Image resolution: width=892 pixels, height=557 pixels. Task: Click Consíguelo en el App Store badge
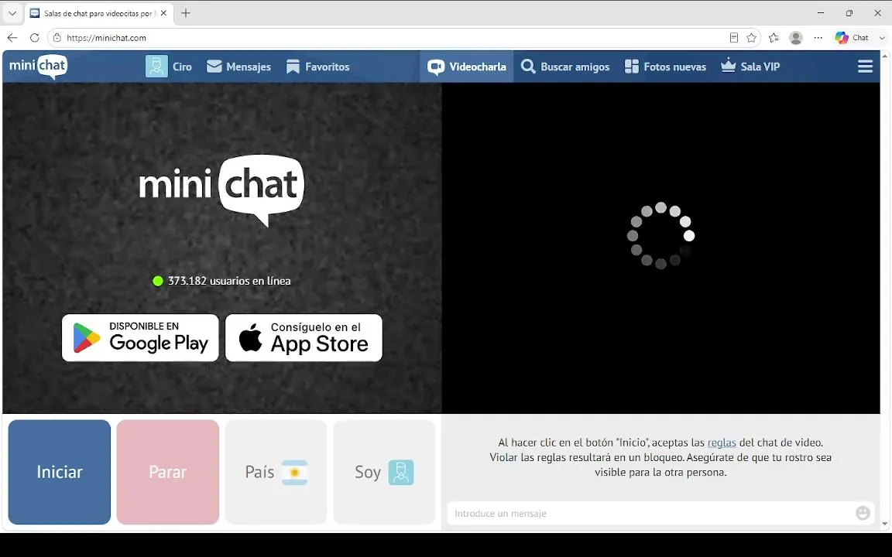304,337
